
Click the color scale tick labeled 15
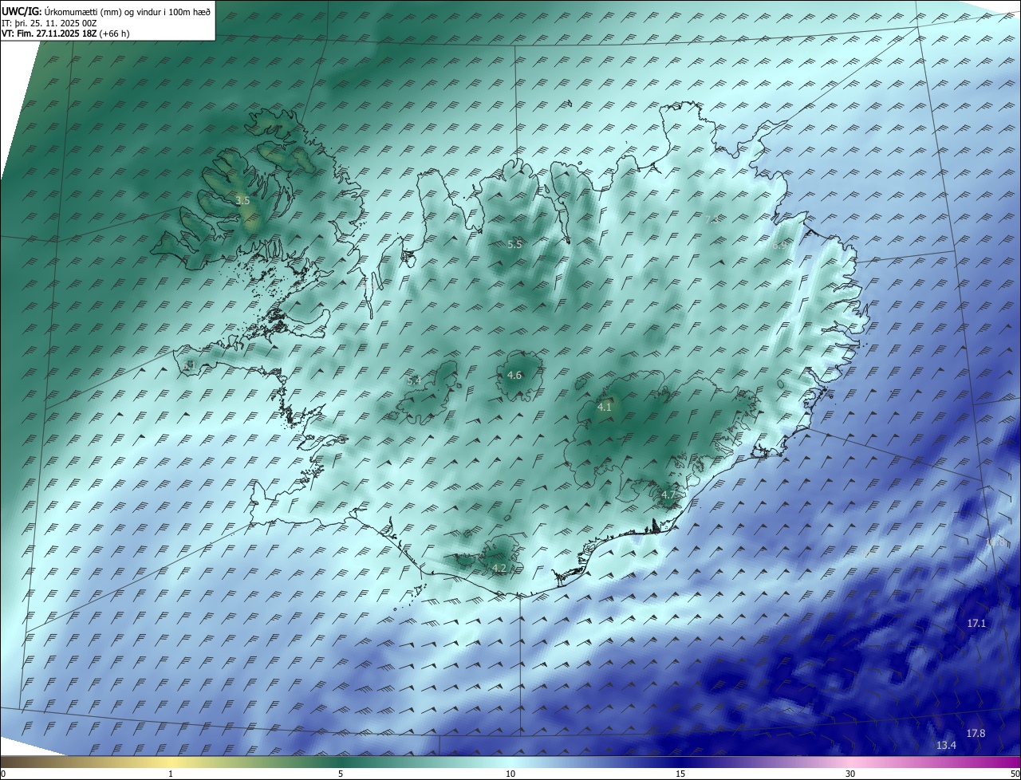pos(680,774)
